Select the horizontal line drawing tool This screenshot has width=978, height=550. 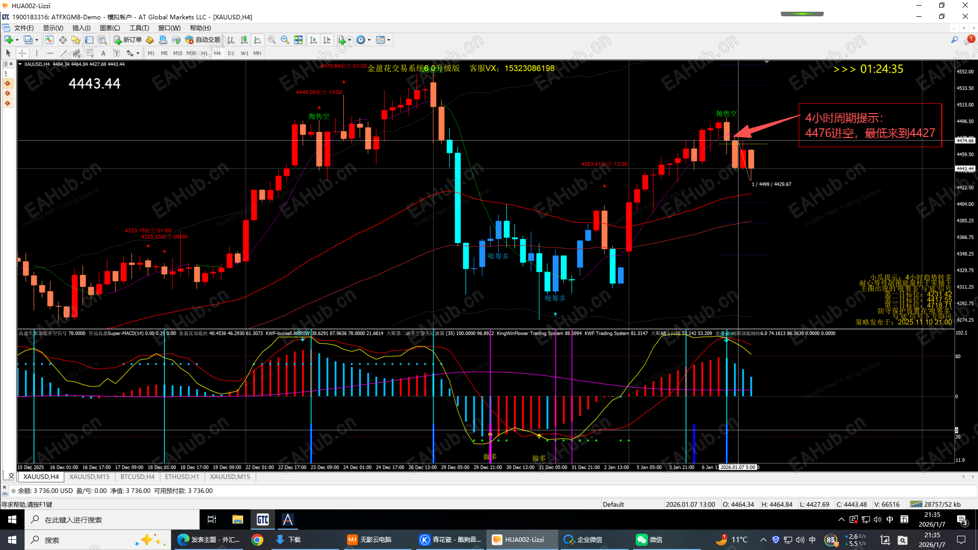(50, 53)
